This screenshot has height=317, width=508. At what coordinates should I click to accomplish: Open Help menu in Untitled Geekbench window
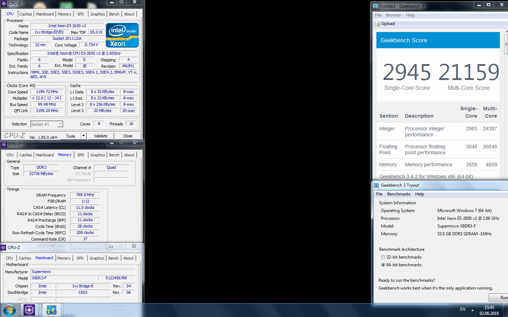(410, 15)
